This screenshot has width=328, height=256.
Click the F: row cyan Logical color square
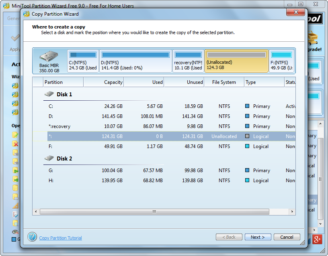pyautogui.click(x=247, y=146)
